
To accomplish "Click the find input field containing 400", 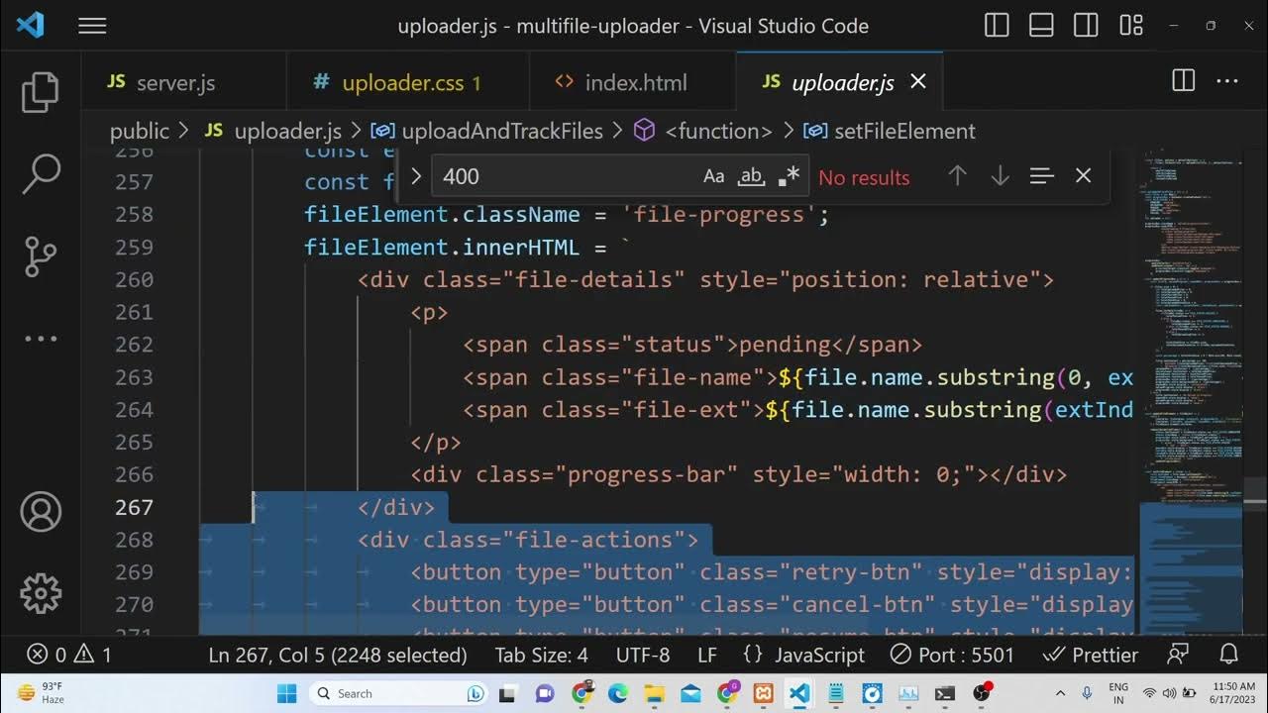I will (x=565, y=176).
